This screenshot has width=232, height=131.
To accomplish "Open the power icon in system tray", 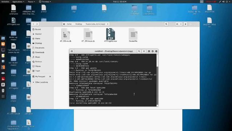I will coord(227,1).
